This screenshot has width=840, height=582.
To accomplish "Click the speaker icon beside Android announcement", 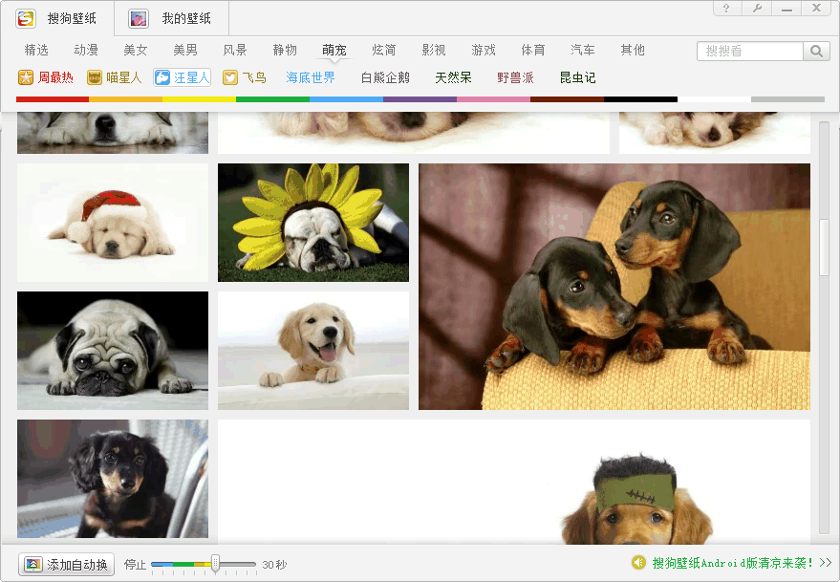I will click(x=638, y=563).
